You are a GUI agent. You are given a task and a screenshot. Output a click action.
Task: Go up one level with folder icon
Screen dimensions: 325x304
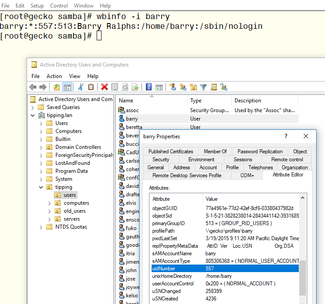coord(57,87)
